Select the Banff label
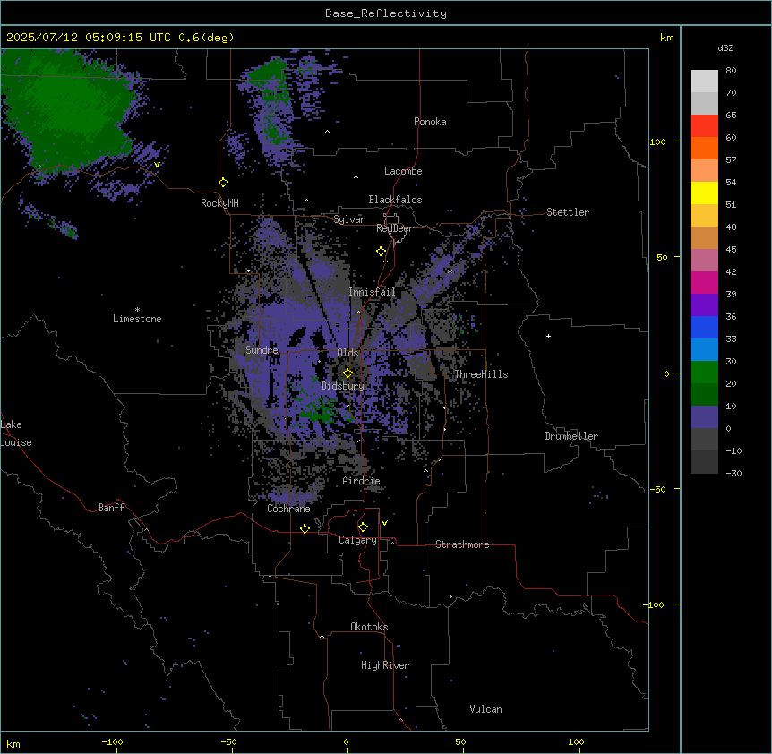Viewport: 772px width, 754px height. point(111,508)
